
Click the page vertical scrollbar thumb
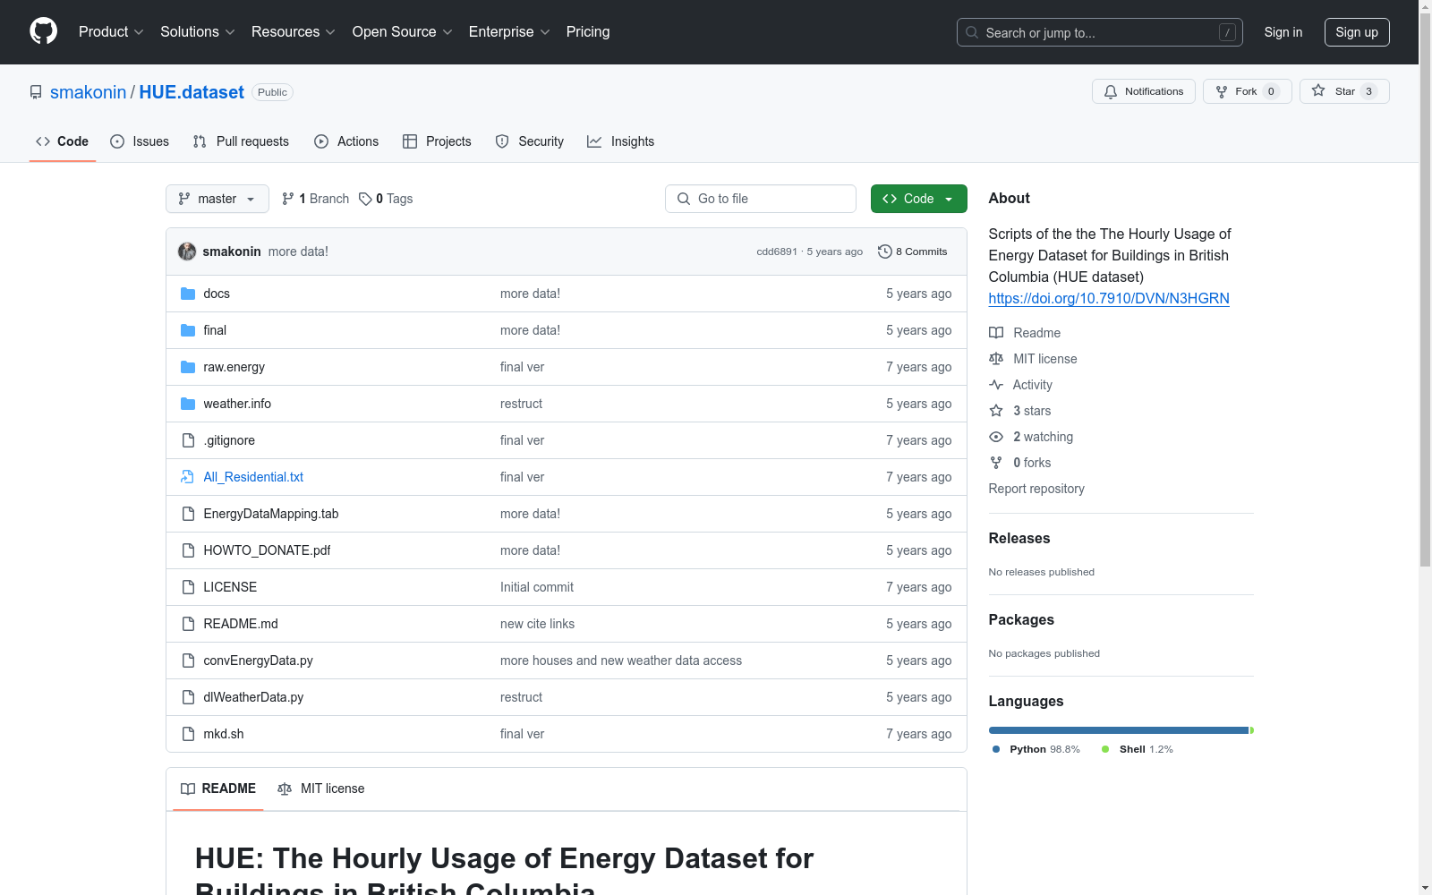coord(1425,291)
